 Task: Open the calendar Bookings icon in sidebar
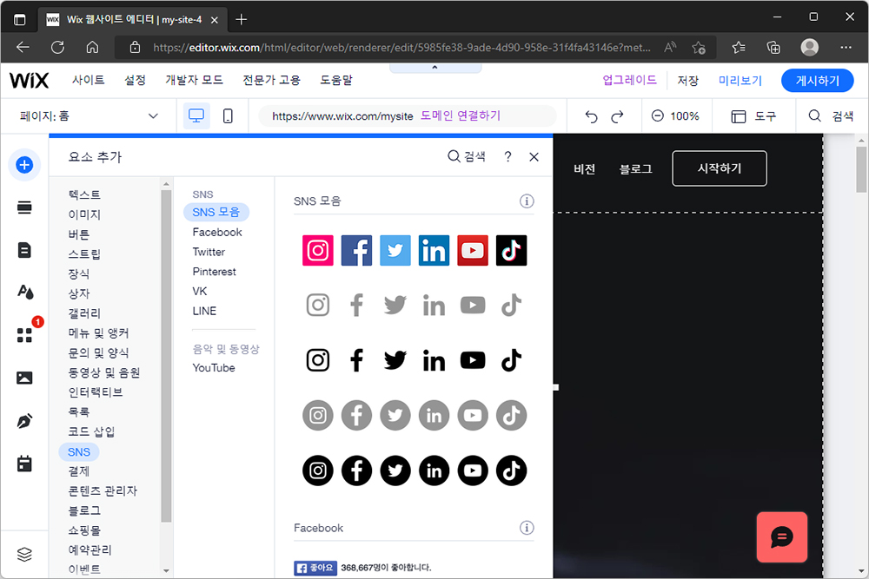(24, 464)
